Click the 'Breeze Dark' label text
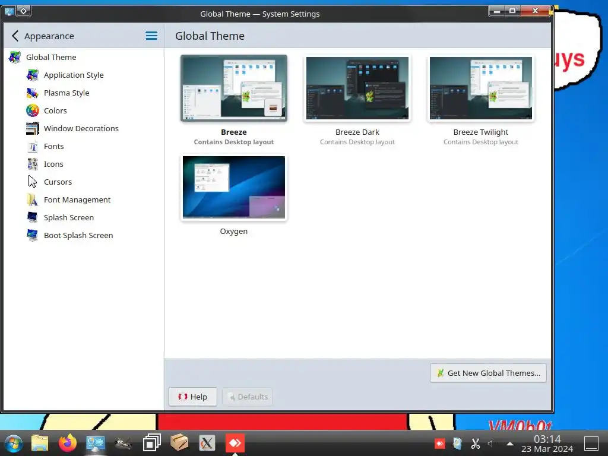608x456 pixels. [x=357, y=132]
